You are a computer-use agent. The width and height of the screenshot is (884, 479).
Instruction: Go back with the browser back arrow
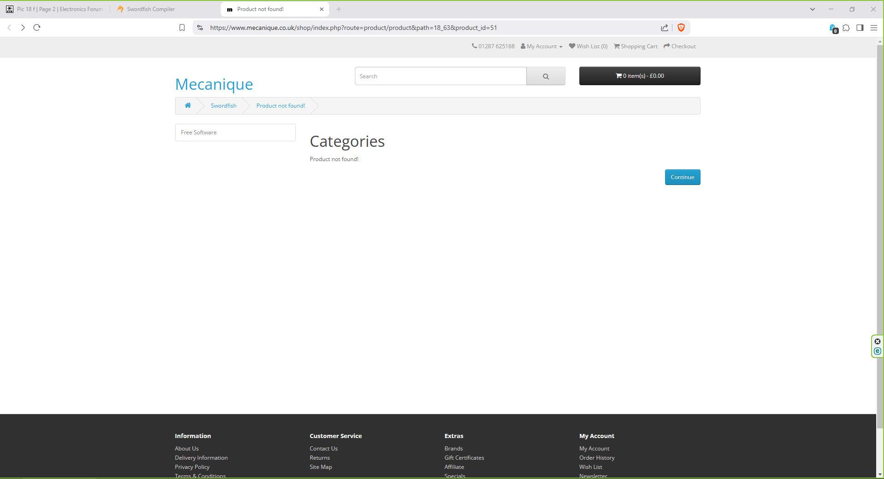(9, 28)
